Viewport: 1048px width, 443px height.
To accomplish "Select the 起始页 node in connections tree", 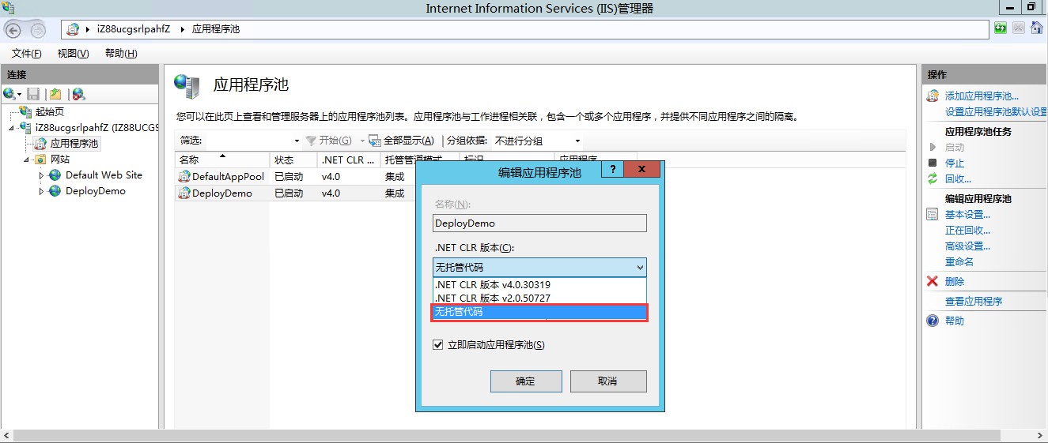I will tap(49, 112).
